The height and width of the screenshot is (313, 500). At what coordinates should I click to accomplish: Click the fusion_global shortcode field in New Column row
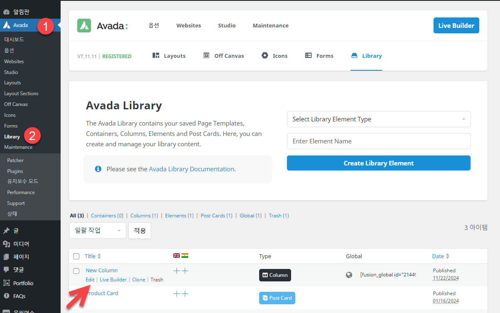click(388, 275)
